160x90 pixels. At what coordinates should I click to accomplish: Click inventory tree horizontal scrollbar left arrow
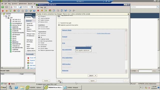pos(2,68)
